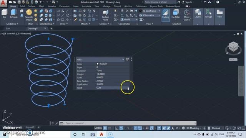
Task: Open the Quick Properties customize icon
Action: click(127, 59)
